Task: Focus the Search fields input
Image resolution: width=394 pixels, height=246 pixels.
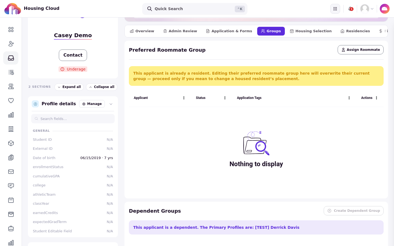Action: (x=73, y=119)
